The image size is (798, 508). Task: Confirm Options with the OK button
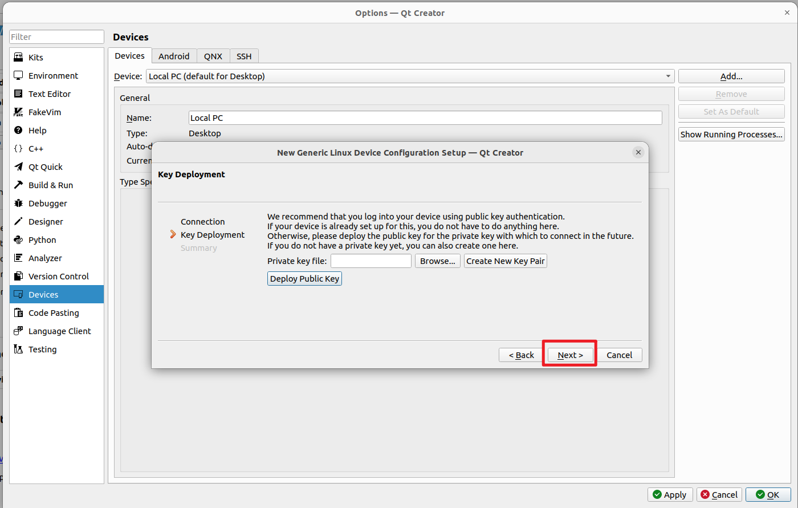(x=768, y=495)
